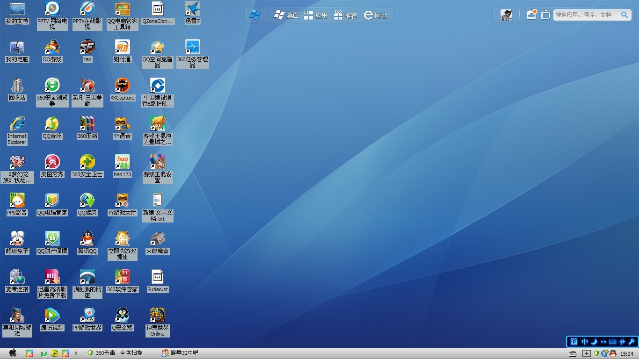Viewport: 639px width, 359px height.
Task: Click the keyboard icon in the system tray
Action: [x=573, y=354]
